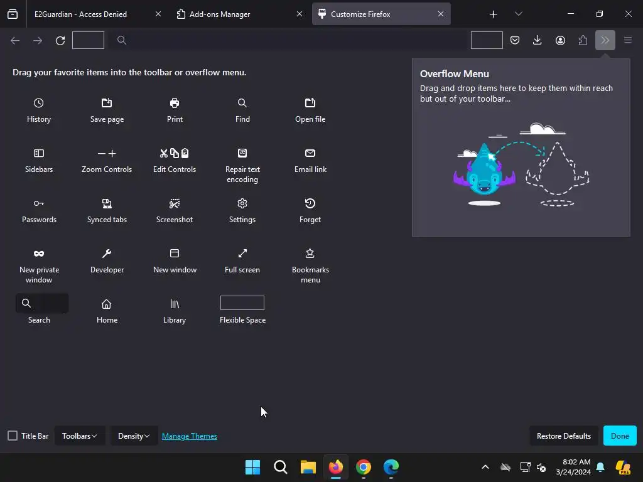The width and height of the screenshot is (643, 482).
Task: Pick the Developer wrench item
Action: pyautogui.click(x=107, y=262)
